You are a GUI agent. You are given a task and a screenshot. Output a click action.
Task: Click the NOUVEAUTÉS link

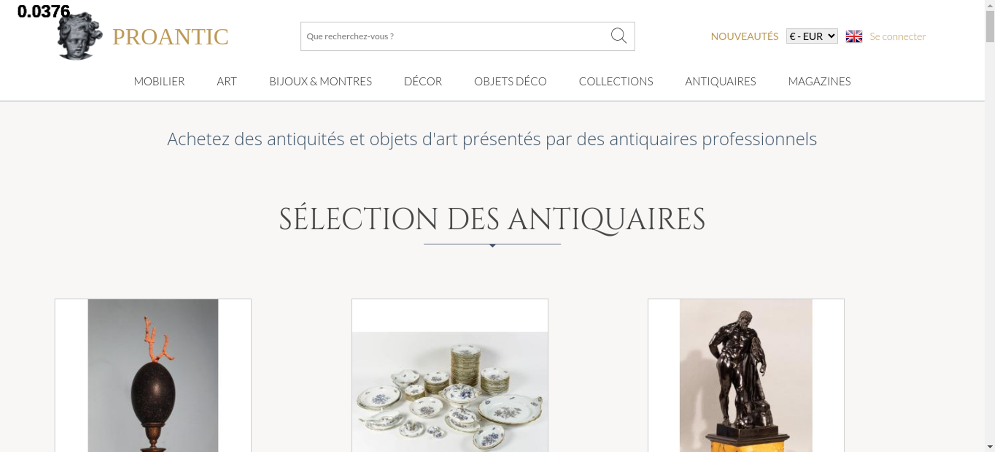[744, 36]
